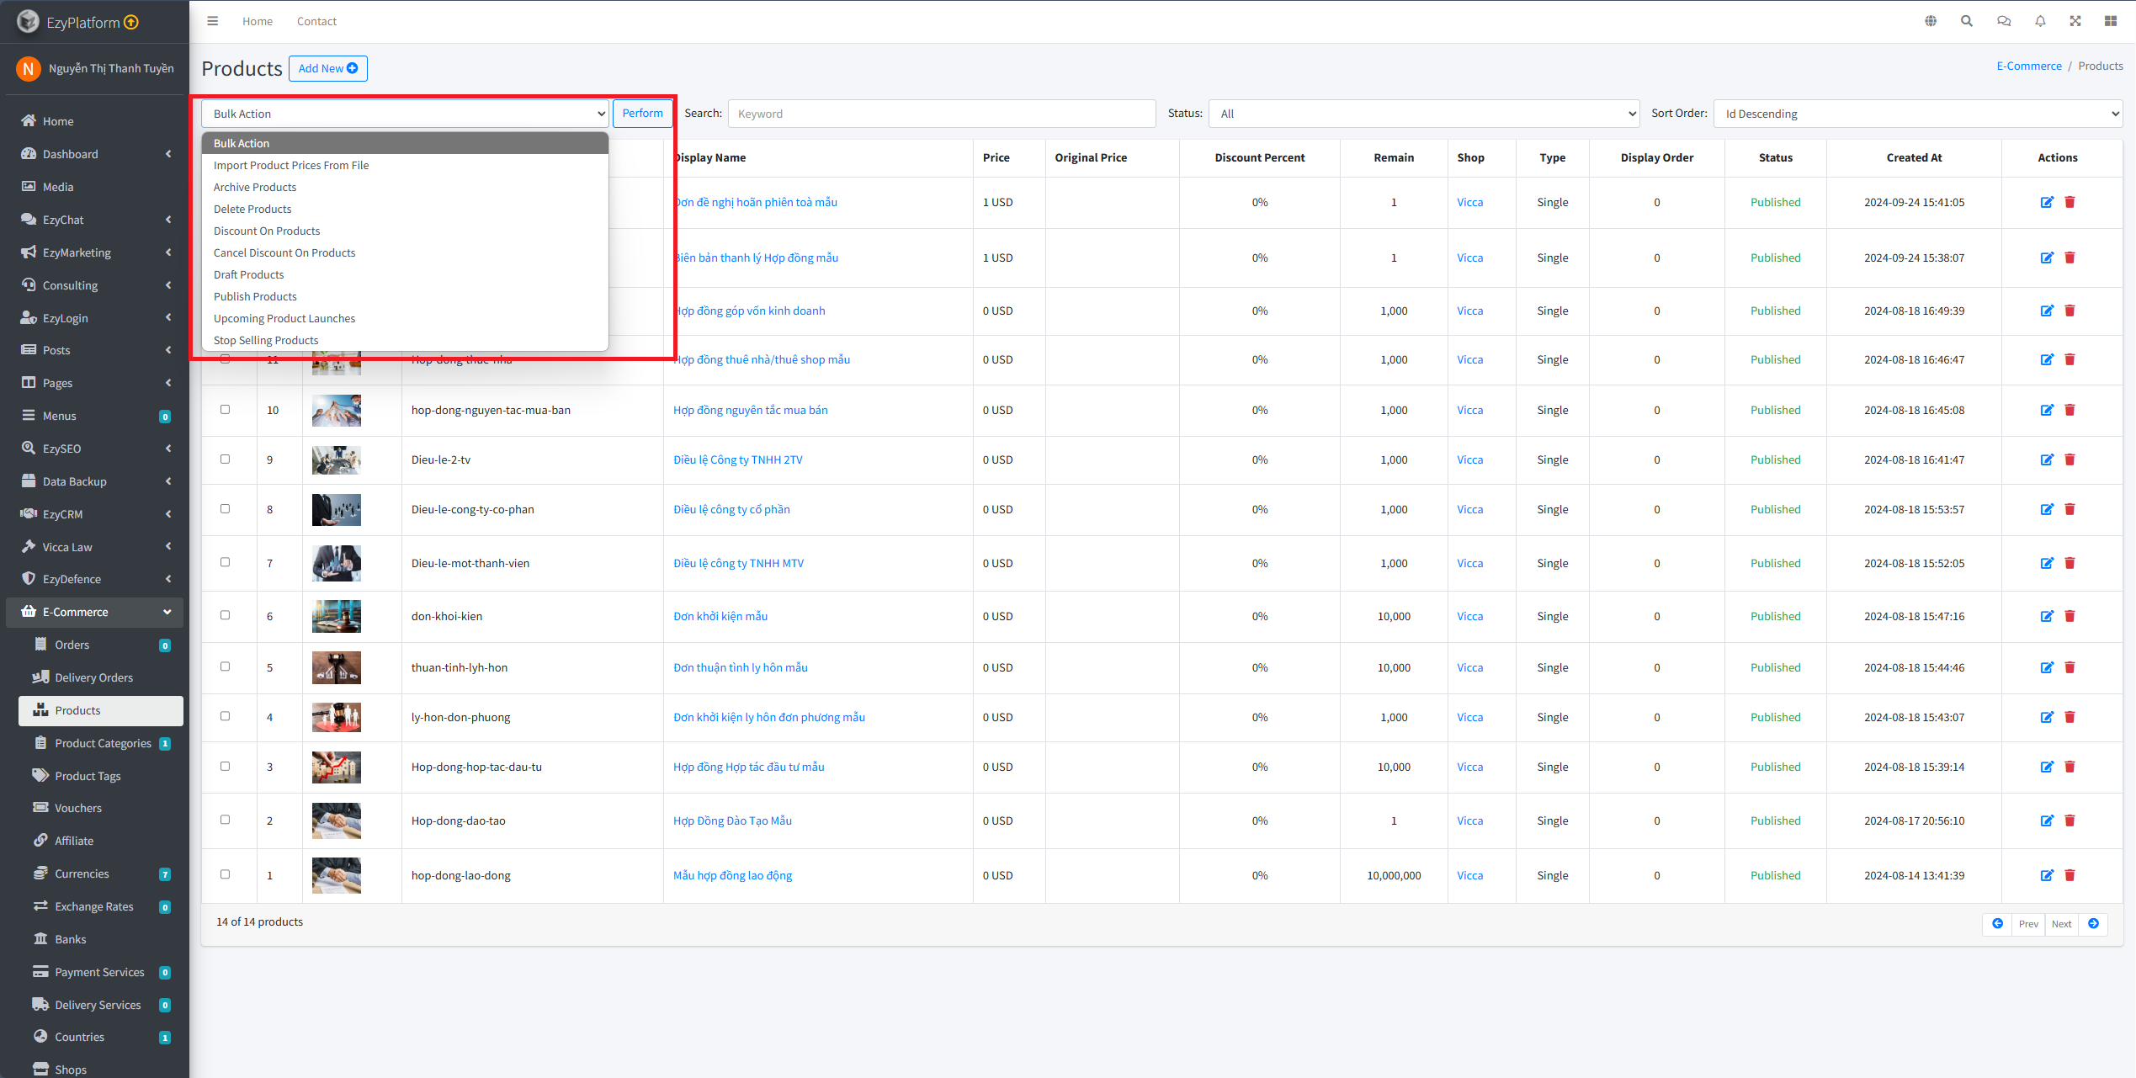The image size is (2136, 1078).
Task: Click the Perform button
Action: 642,114
